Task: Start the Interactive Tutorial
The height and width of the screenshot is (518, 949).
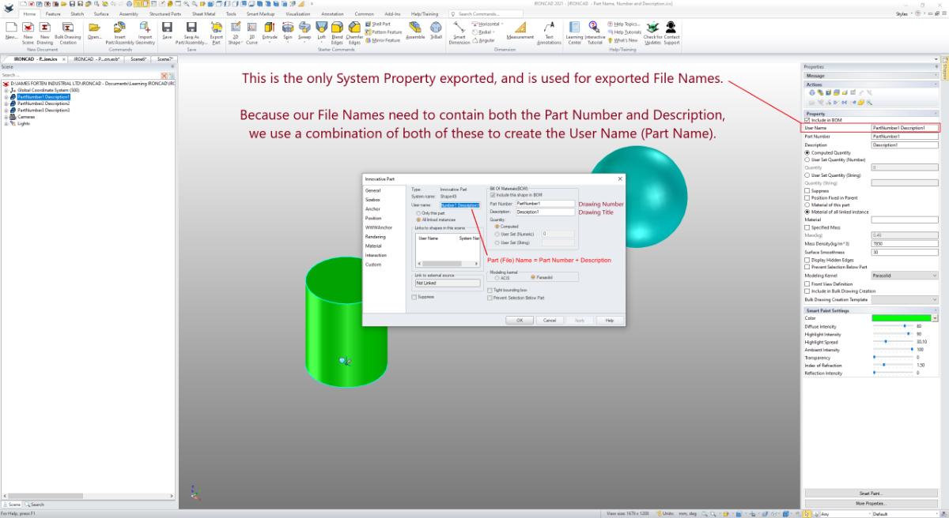Action: pyautogui.click(x=595, y=27)
